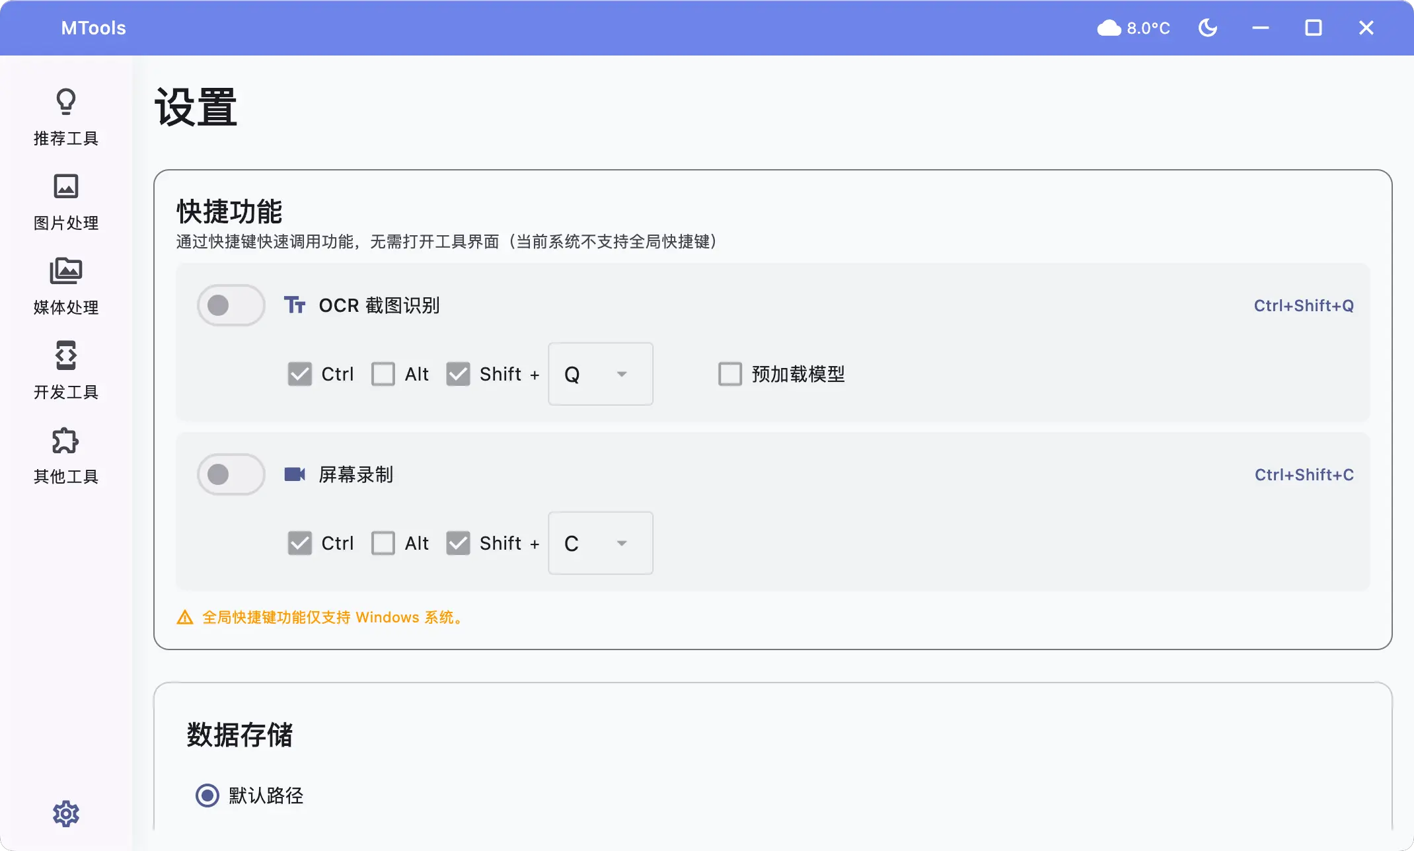
Task: Uncheck Shift for 屏幕录制 shortcut
Action: point(458,543)
